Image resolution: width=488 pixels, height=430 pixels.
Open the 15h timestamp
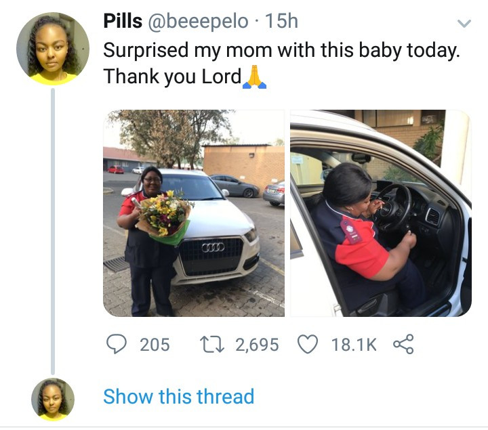point(281,21)
